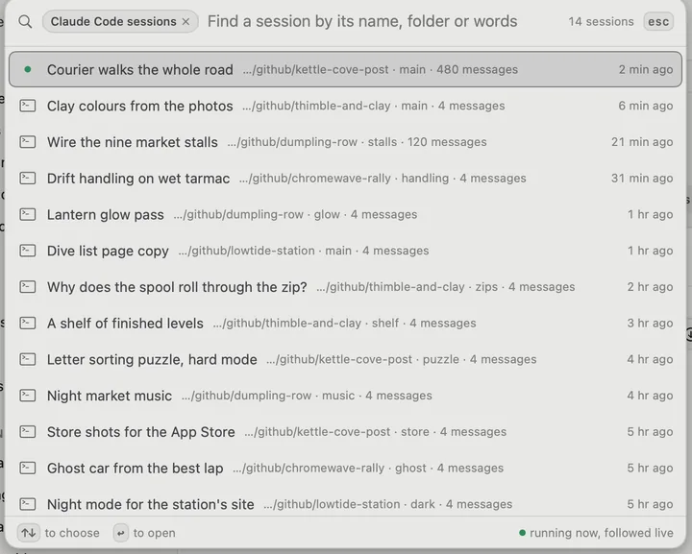This screenshot has width=692, height=554.
Task: Click the .../github/lowtide-station · dark path text
Action: coord(349,504)
